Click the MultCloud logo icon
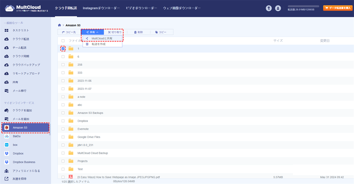The width and height of the screenshot is (354, 184). tap(9, 8)
